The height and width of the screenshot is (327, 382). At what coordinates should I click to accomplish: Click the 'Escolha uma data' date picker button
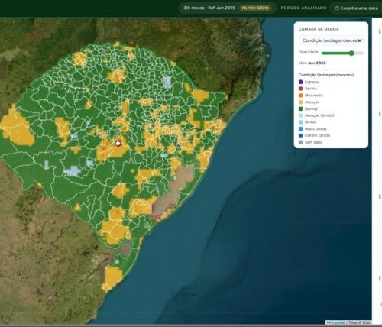(356, 8)
